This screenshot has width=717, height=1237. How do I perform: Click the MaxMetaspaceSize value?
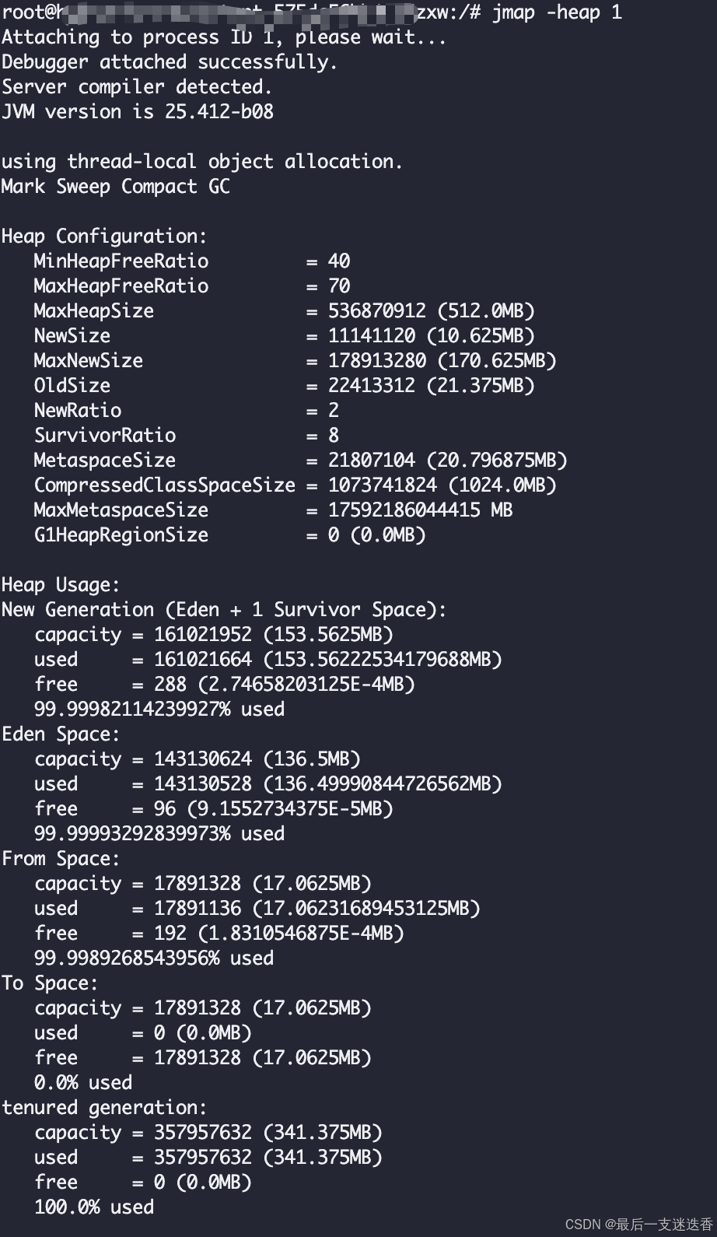421,510
